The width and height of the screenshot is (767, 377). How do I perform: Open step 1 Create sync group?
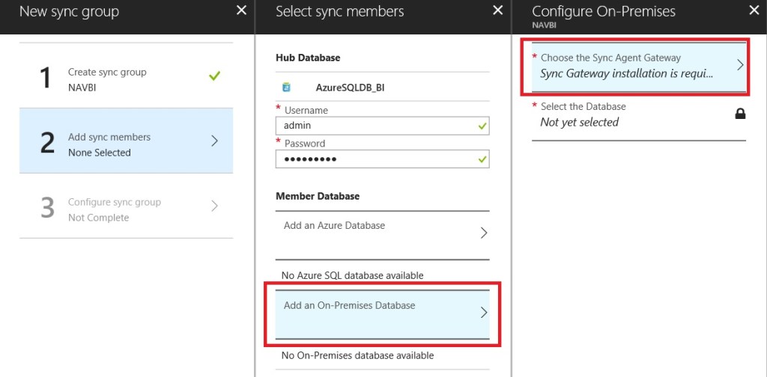tap(126, 76)
